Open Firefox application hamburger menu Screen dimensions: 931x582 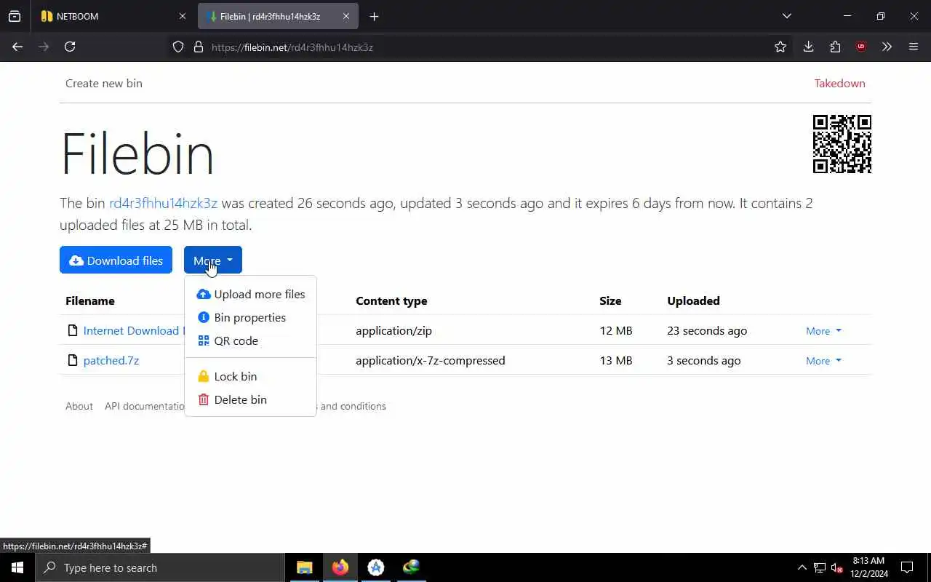914,47
